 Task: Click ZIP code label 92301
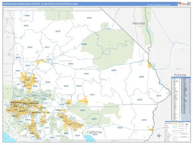18,71
